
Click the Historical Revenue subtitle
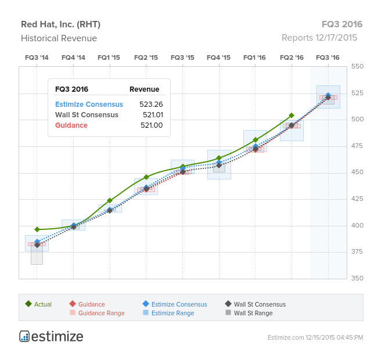tap(59, 38)
